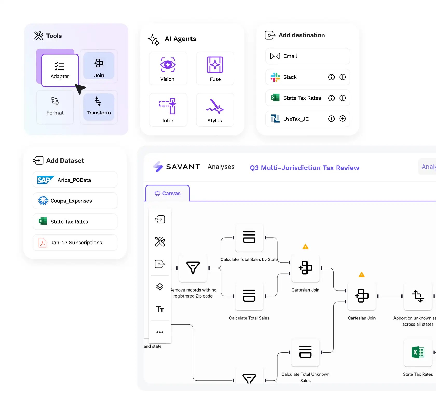
Task: Expand info for the Slack destination
Action: 331,77
